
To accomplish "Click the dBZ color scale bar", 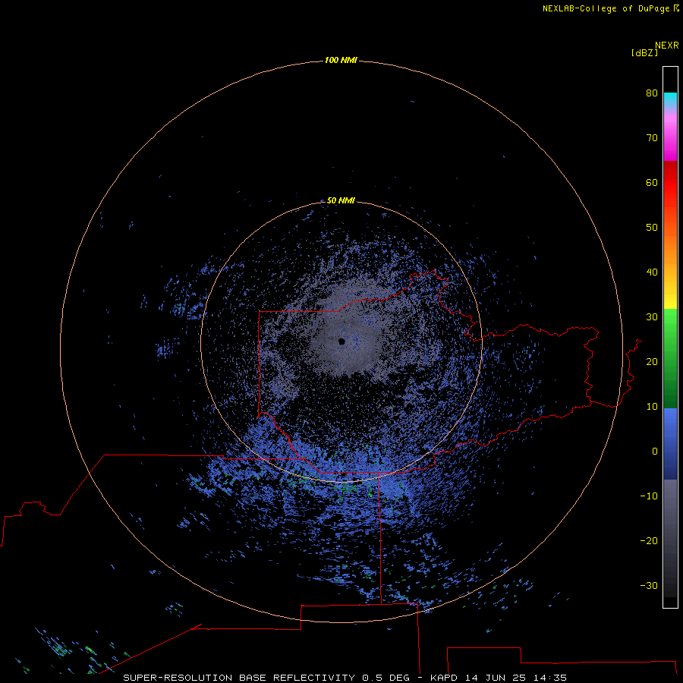I will [670, 337].
